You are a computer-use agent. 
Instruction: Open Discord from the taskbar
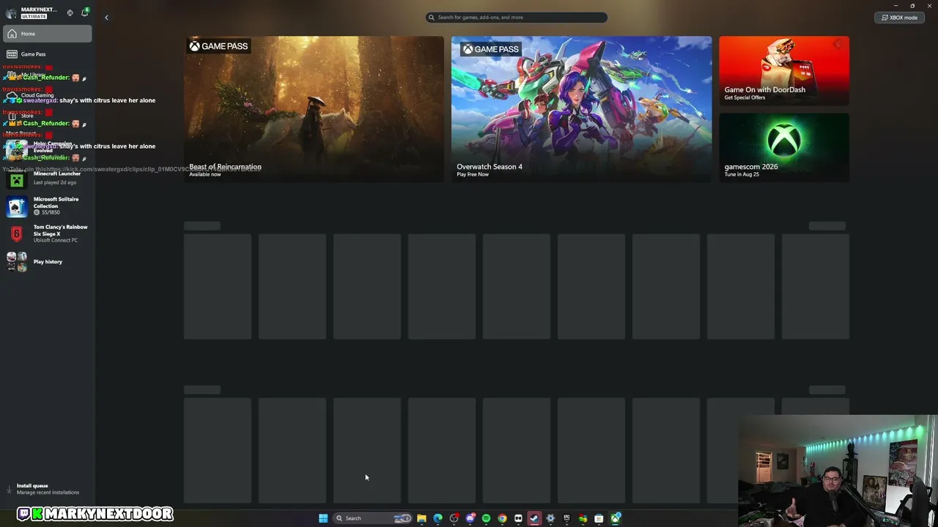(470, 518)
